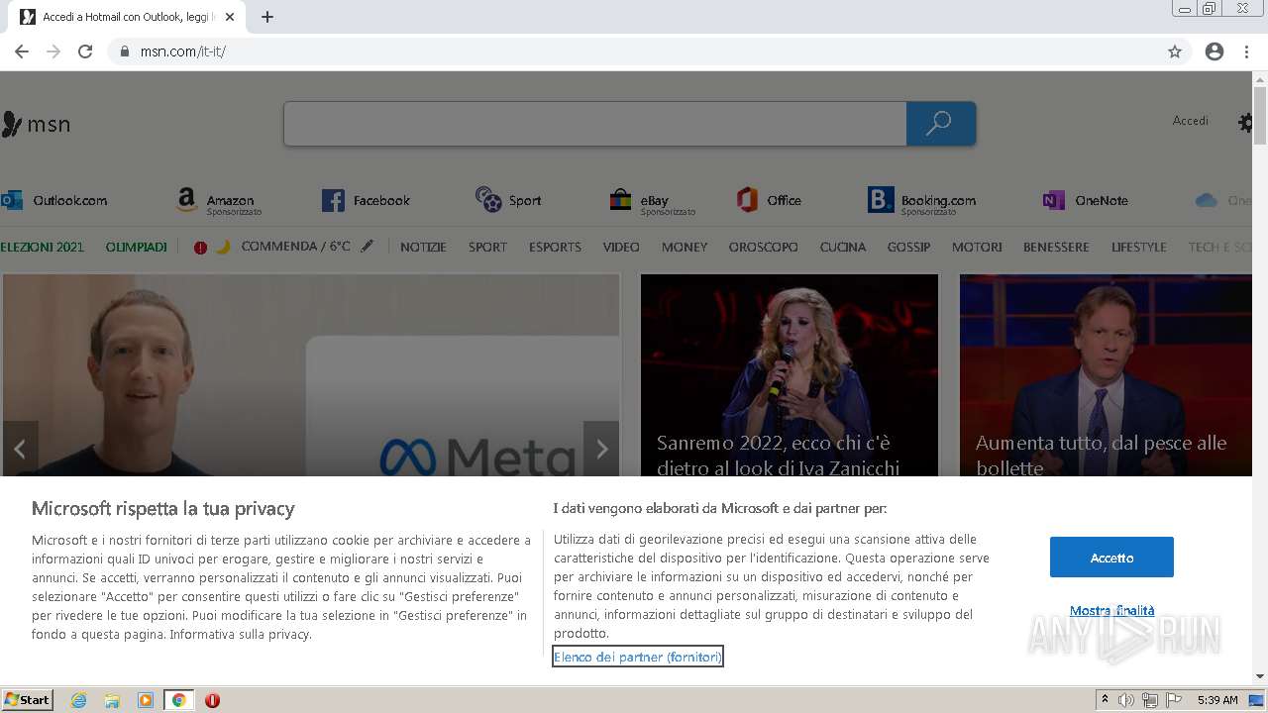
Task: Open the OROSCOPO section
Action: 763,247
